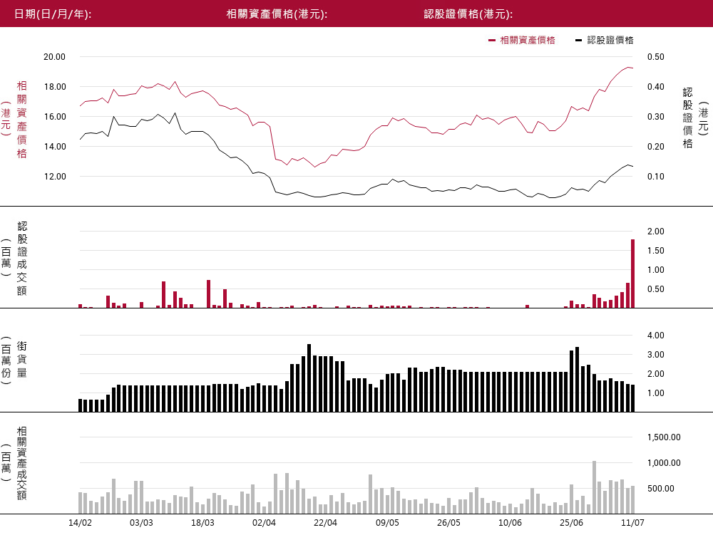Click the 0.10 warrant price axis value
The width and height of the screenshot is (713, 535).
(x=656, y=176)
